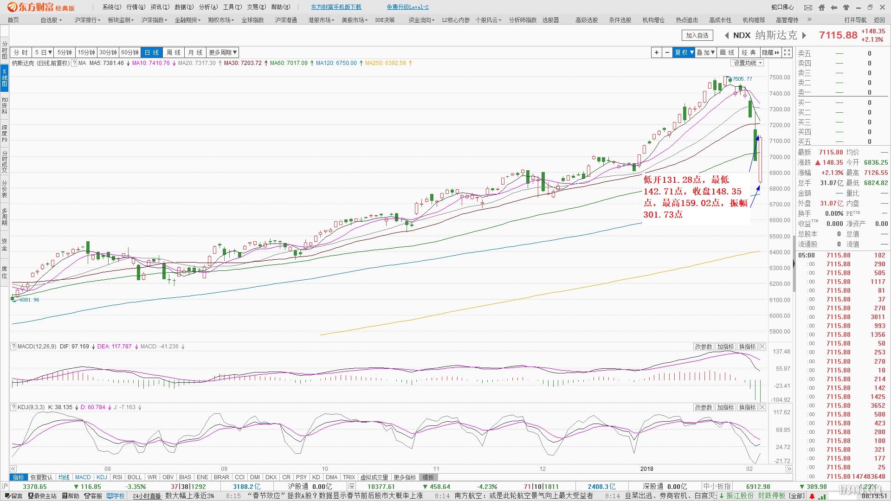Expand the 美股市场 menu
The image size is (891, 501).
354,20
